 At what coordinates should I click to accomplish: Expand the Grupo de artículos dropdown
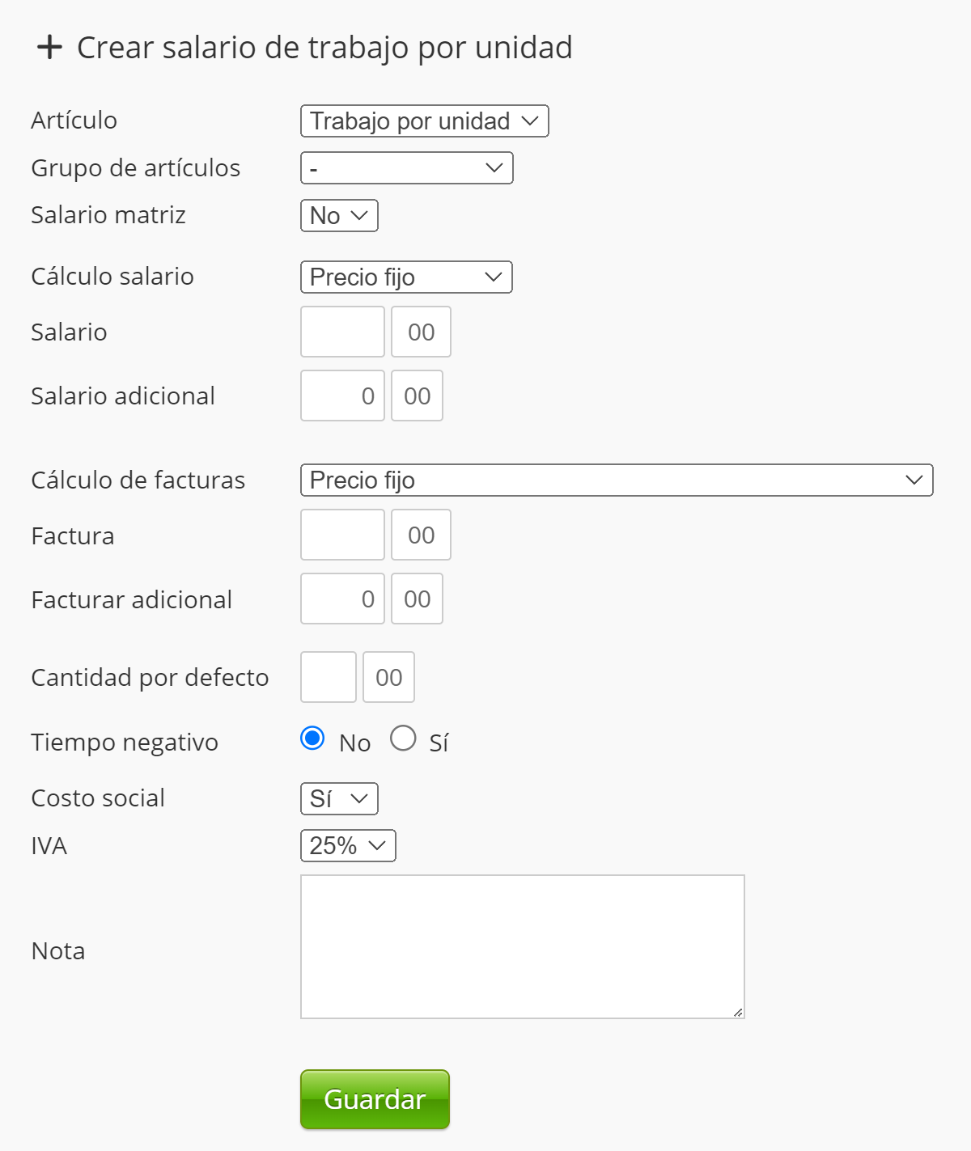406,168
